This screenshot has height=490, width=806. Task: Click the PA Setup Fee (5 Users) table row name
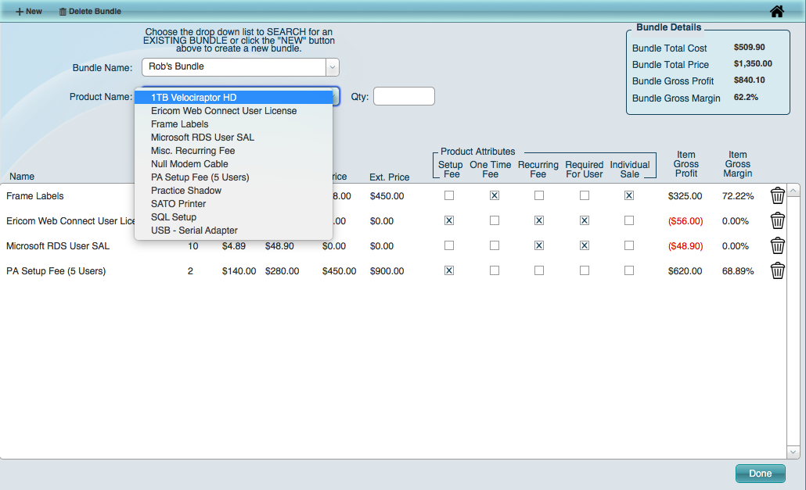click(x=56, y=271)
